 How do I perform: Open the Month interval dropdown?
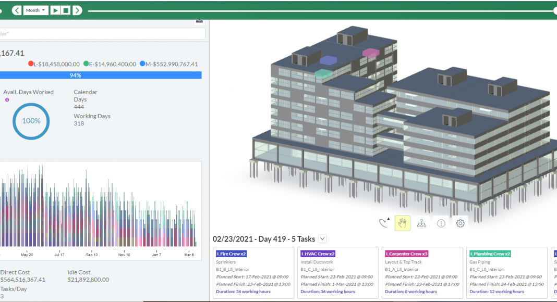35,10
